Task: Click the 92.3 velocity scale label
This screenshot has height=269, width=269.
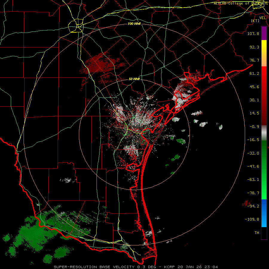Action: coord(254,47)
